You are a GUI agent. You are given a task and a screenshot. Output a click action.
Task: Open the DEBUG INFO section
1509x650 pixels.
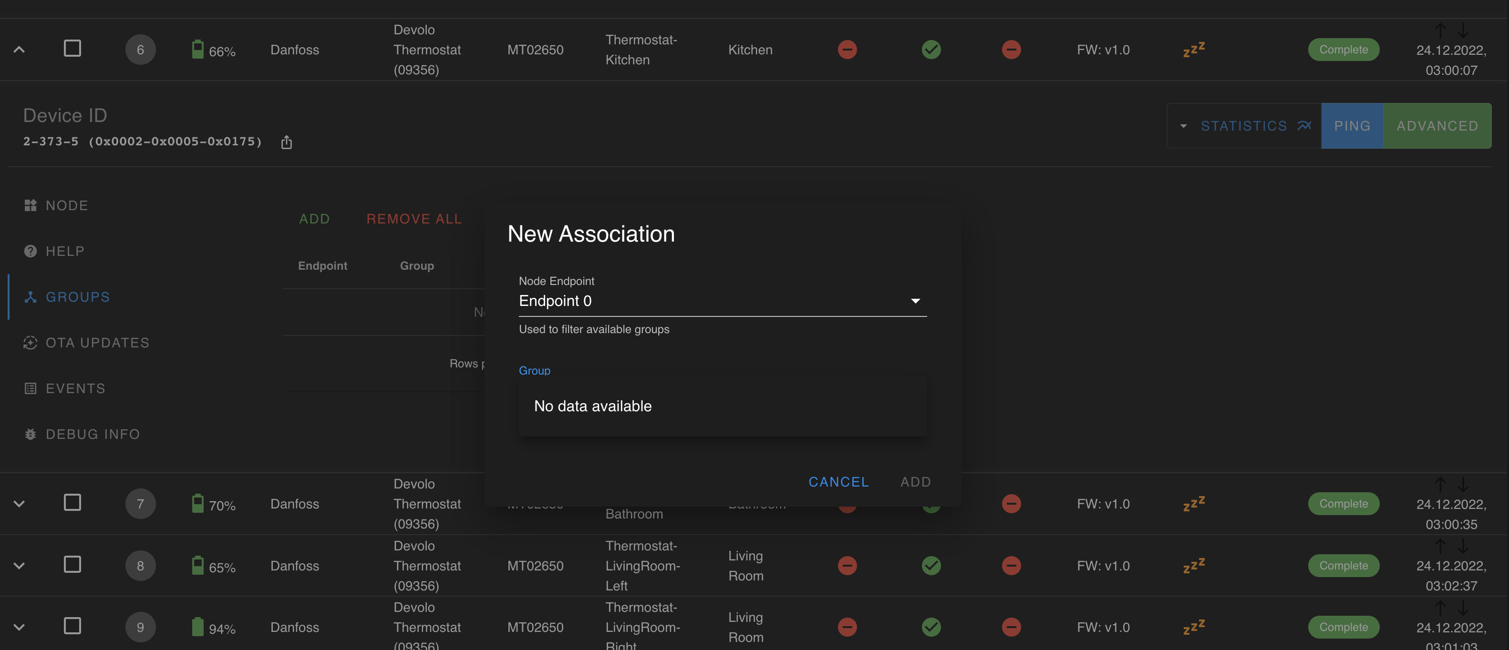click(x=93, y=434)
